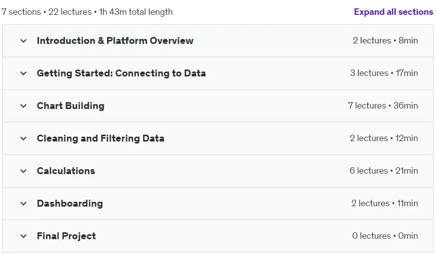The width and height of the screenshot is (436, 255).
Task: Click chevron beside Chart Building
Action: point(23,106)
